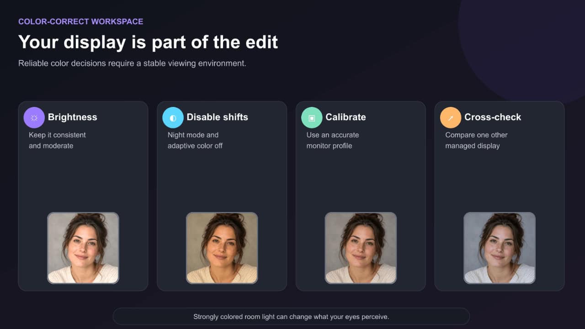This screenshot has width=585, height=329.
Task: Click the green square Calibrate icon
Action: 312,117
